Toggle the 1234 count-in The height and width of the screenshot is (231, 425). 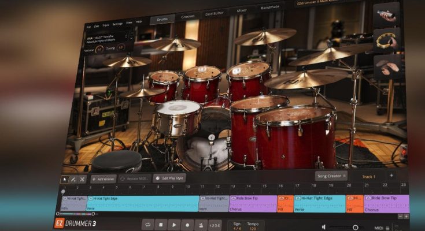215,225
